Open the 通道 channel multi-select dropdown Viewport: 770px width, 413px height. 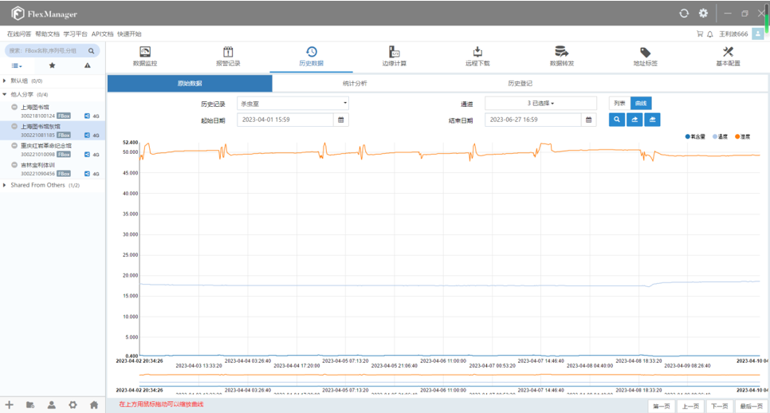tap(540, 103)
